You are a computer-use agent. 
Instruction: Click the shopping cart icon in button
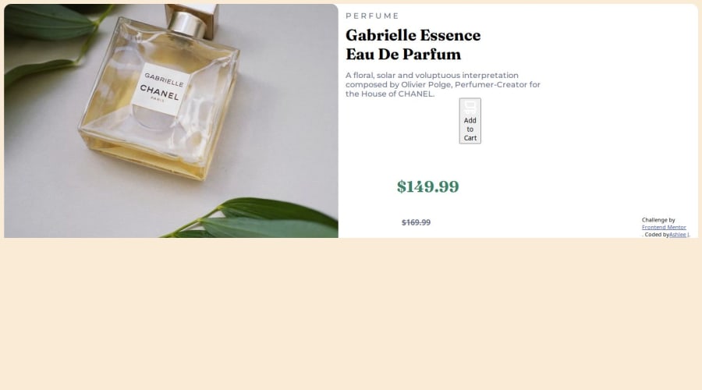[470, 108]
